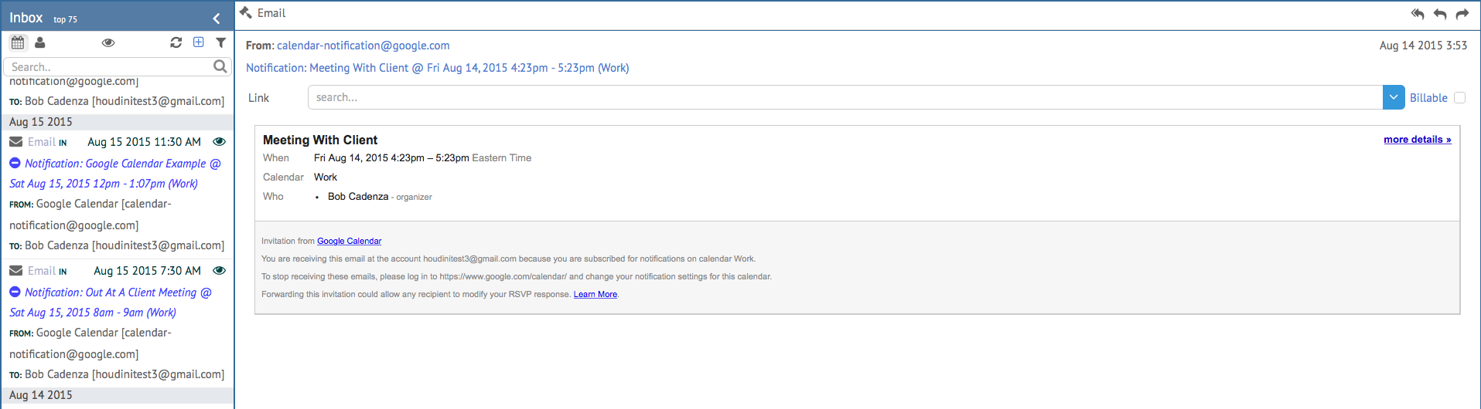Open Out At A Client Meeting notification email
1481x409 pixels.
[111, 303]
